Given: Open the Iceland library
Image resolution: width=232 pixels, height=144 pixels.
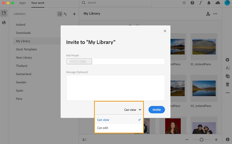Looking at the screenshot, I should pyautogui.click(x=21, y=25).
